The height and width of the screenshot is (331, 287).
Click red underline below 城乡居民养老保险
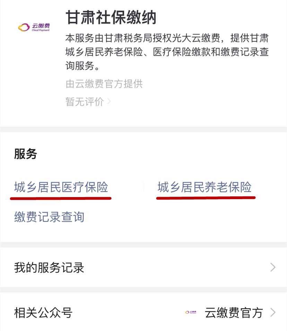coord(206,198)
